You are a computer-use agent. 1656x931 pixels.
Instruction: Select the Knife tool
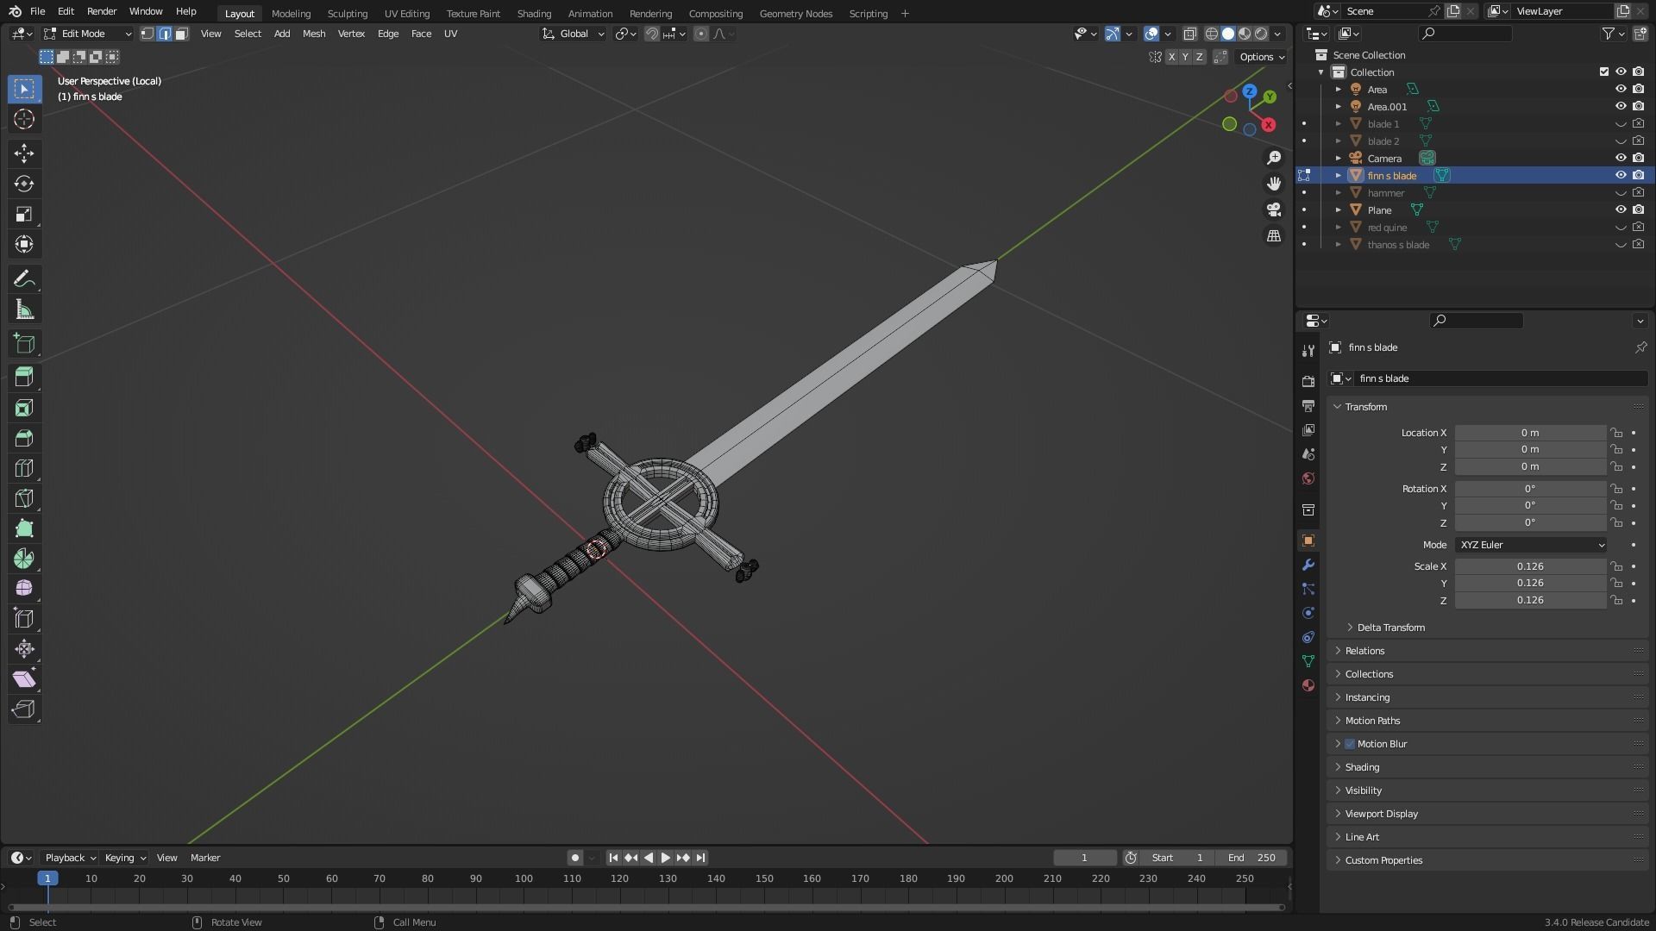coord(24,498)
